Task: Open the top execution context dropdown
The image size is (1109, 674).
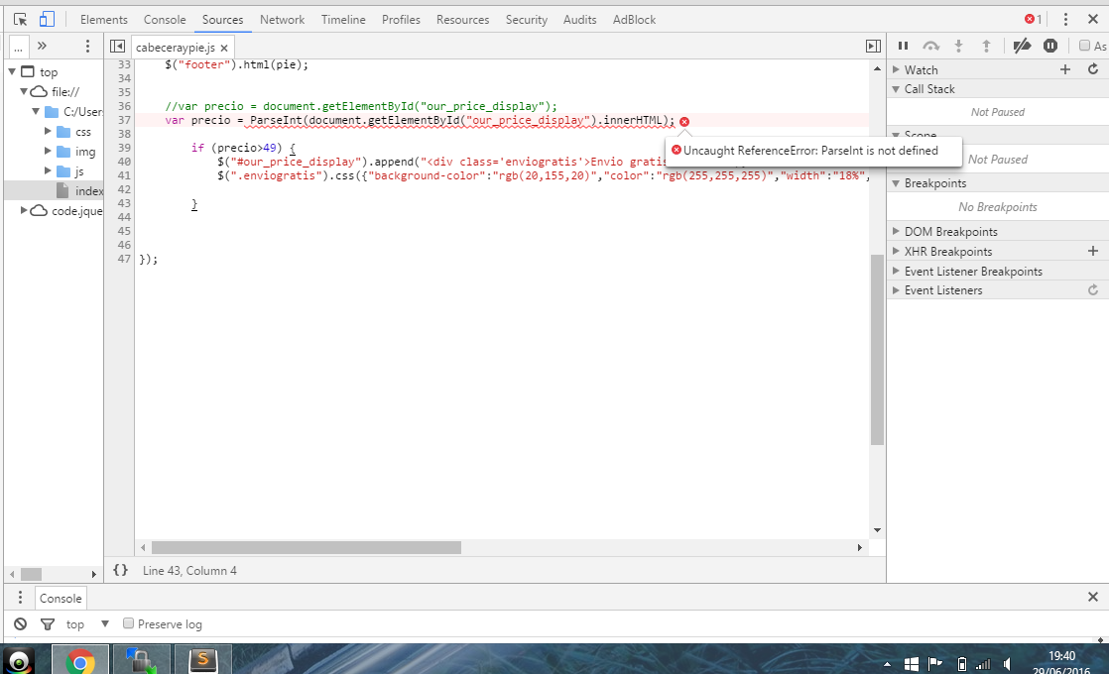Action: point(88,624)
